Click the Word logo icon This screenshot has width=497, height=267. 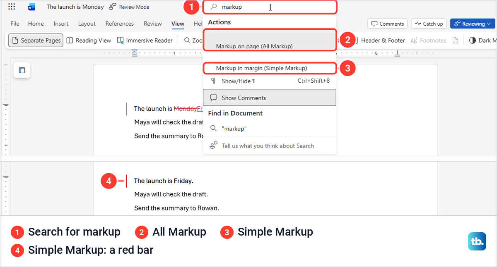coord(31,7)
